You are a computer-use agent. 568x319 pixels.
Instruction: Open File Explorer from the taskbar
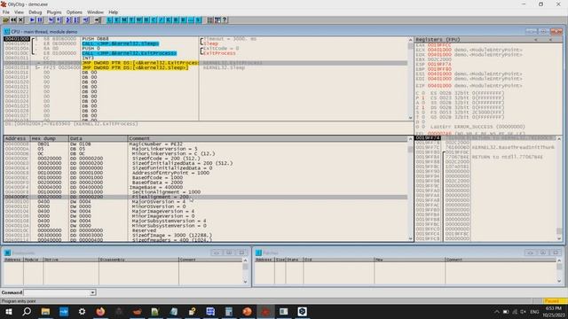coord(45,311)
